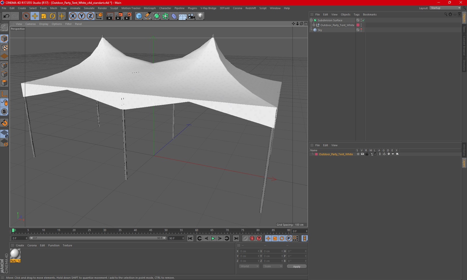Open the Deformer objects icon
This screenshot has width=467, height=280.
pos(174,16)
